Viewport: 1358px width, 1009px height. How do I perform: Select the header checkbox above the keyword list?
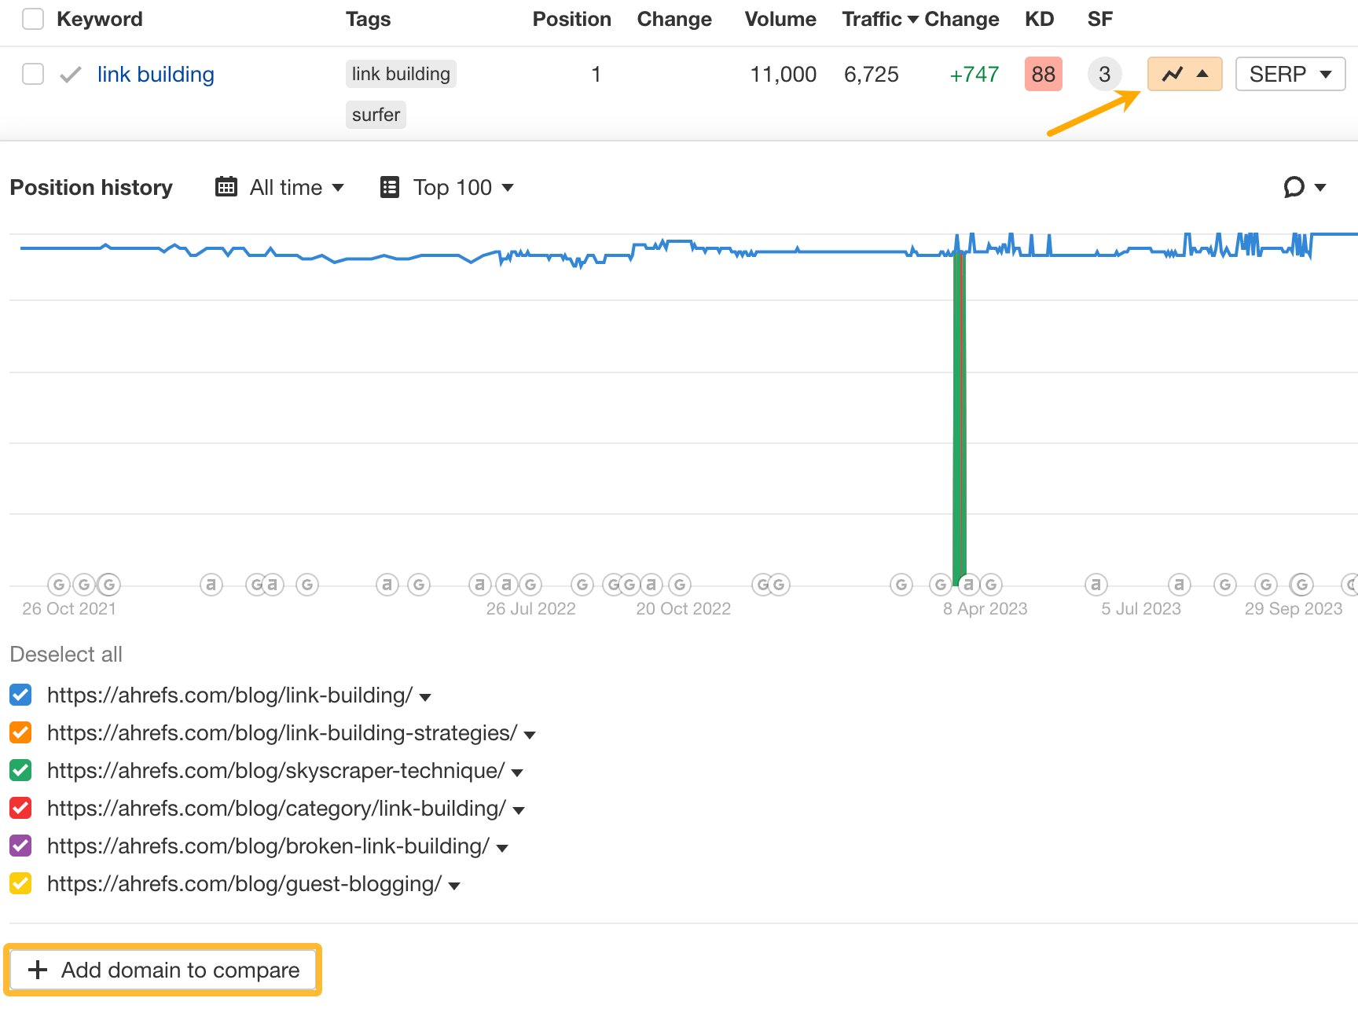[32, 18]
